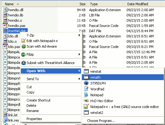165x125 pixels.
Task: Click the Notepad++ source code editor icon
Action: tap(86, 106)
